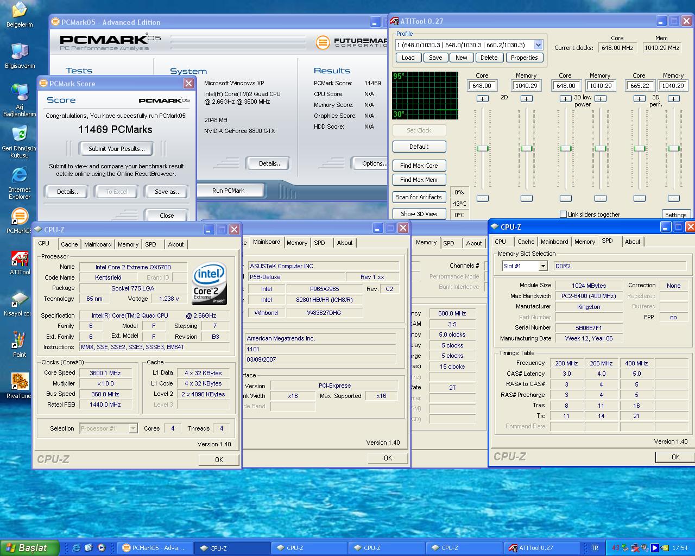Click Scan for Artifacts button
Viewport: 695px width, 556px height.
pos(419,197)
